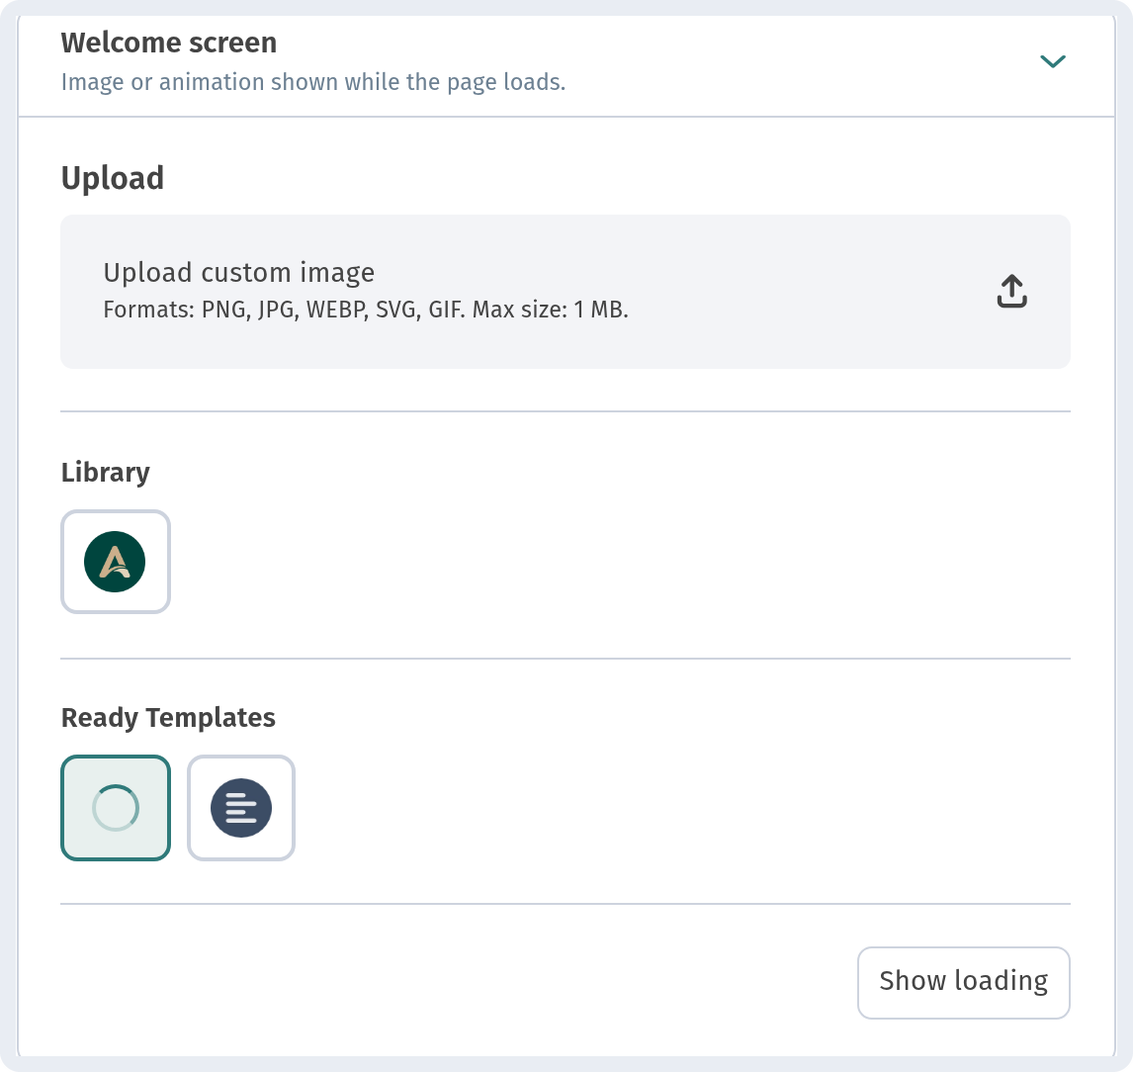This screenshot has width=1133, height=1072.
Task: Click the upload arrow icon
Action: click(1011, 292)
